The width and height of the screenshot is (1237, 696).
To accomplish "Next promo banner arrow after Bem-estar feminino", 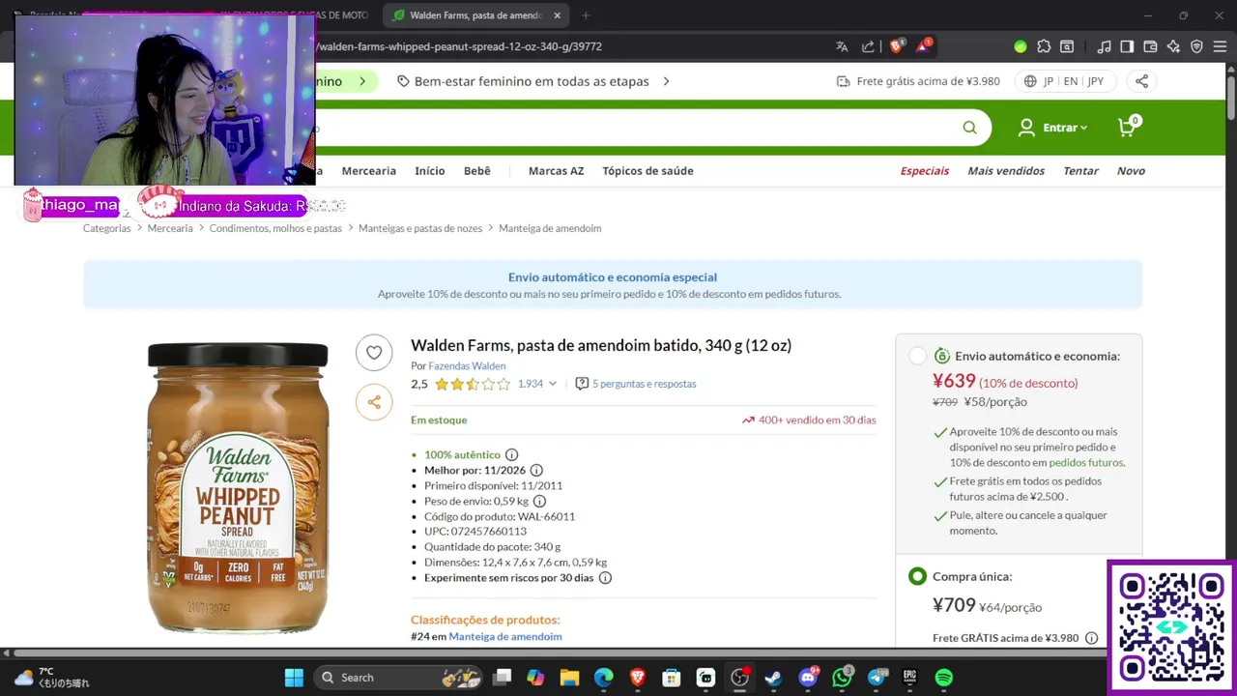I will [666, 81].
